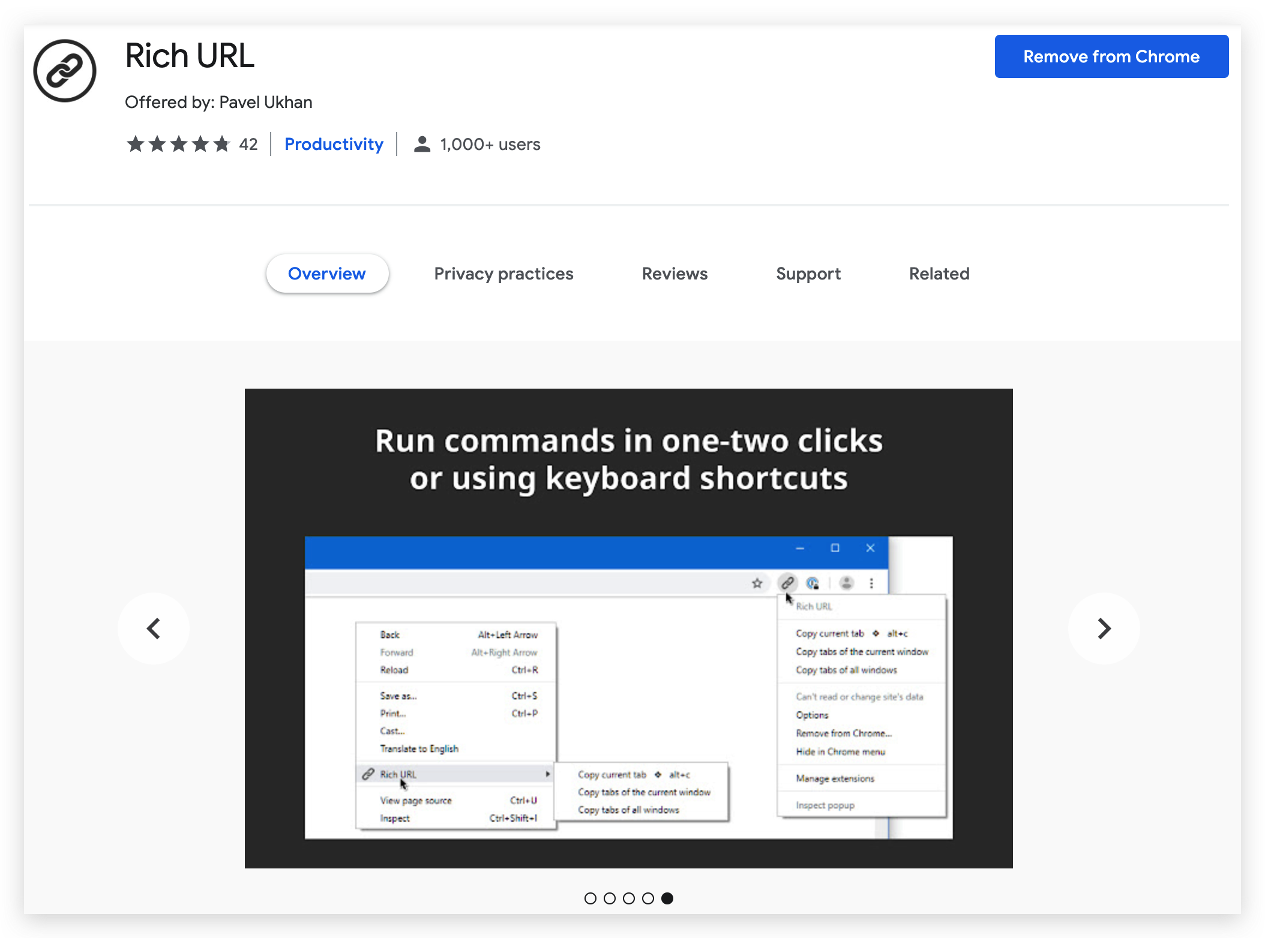Click 'View page source' in pictured context menu

(415, 801)
